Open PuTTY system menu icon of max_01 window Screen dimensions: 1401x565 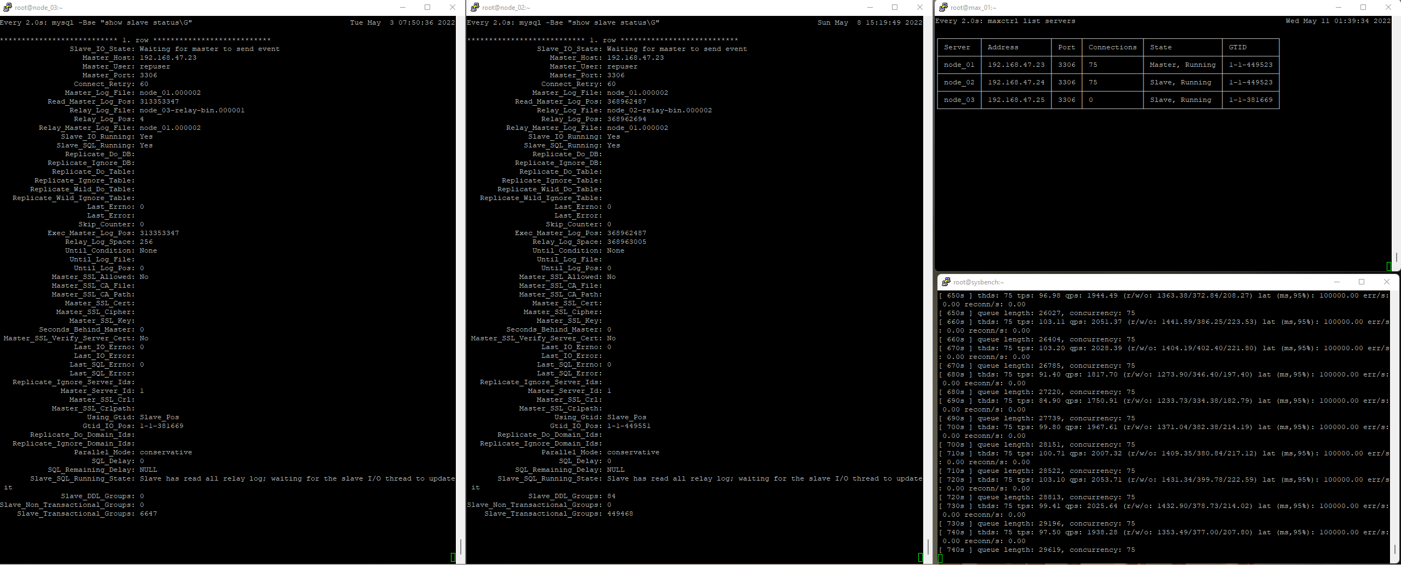943,8
